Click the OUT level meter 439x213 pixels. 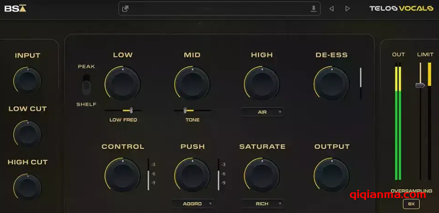click(398, 121)
